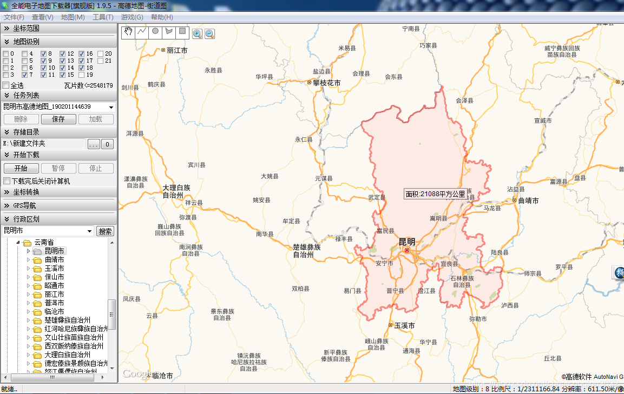Image resolution: width=624 pixels, height=394 pixels.
Task: Click the 暂停 pause button
Action: (x=58, y=168)
